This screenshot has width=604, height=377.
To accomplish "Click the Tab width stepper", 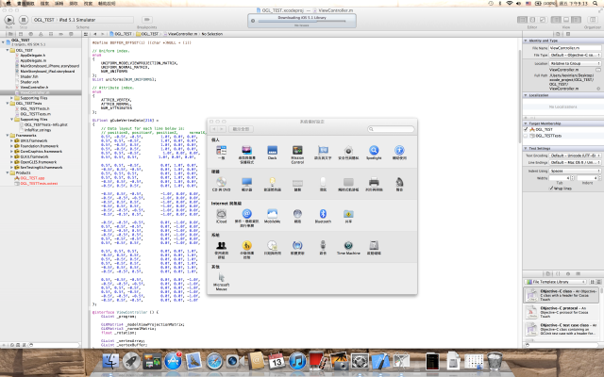I will point(572,178).
